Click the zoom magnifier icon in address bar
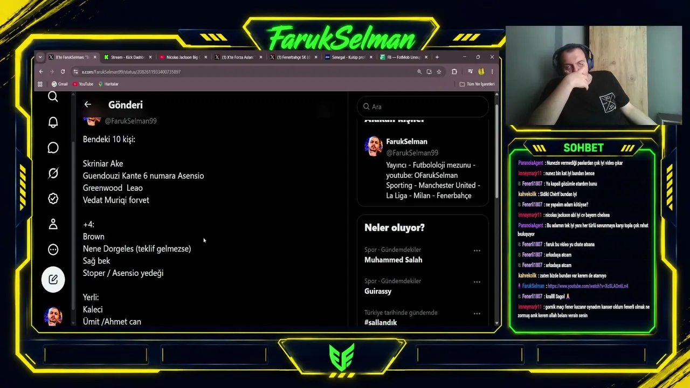The height and width of the screenshot is (388, 690). (x=419, y=72)
